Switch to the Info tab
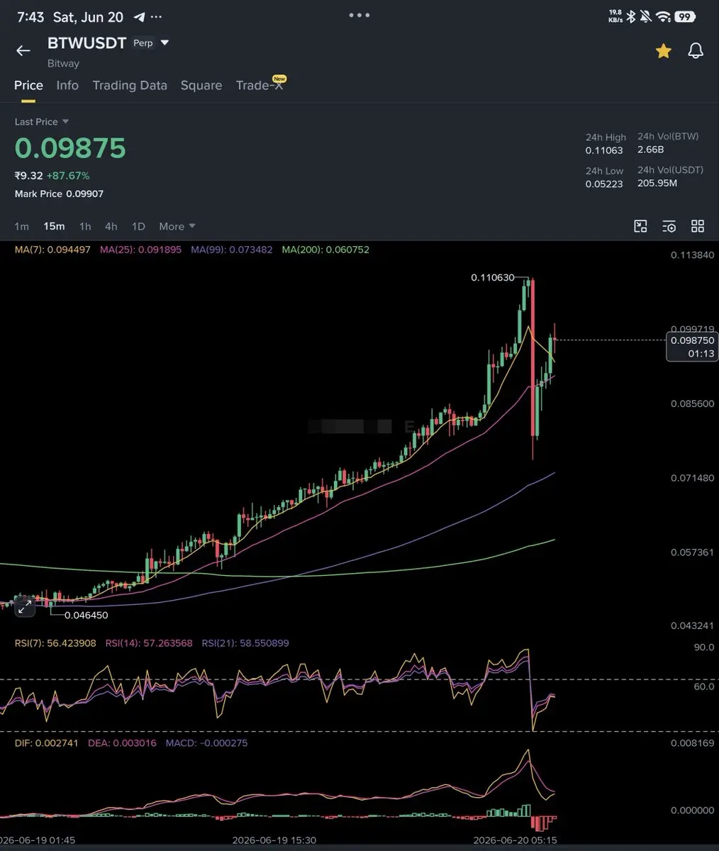The height and width of the screenshot is (851, 719). (67, 85)
